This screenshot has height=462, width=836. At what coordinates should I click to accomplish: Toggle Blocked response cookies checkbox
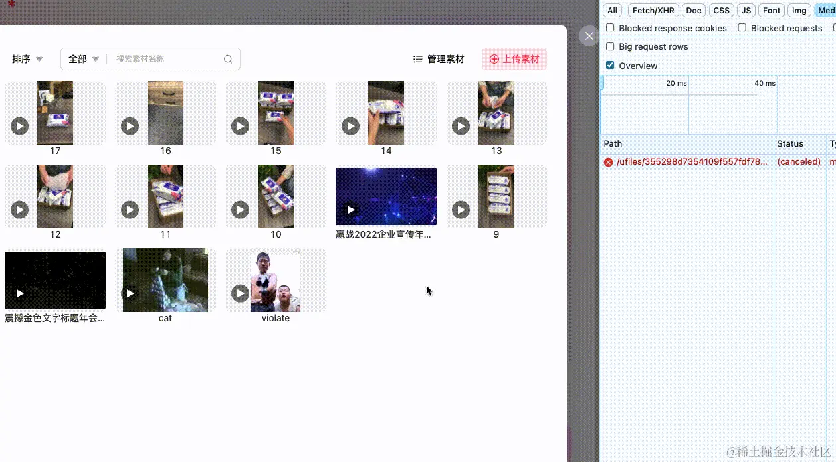[x=610, y=28]
